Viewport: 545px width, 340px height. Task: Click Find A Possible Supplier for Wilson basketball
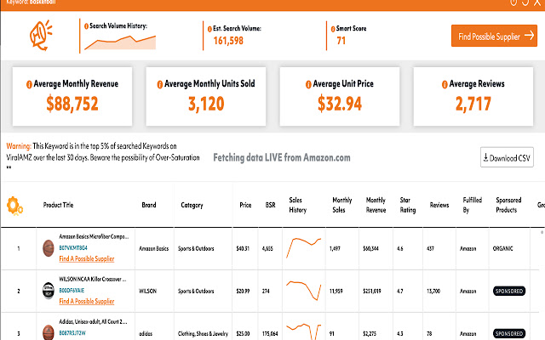pos(87,301)
